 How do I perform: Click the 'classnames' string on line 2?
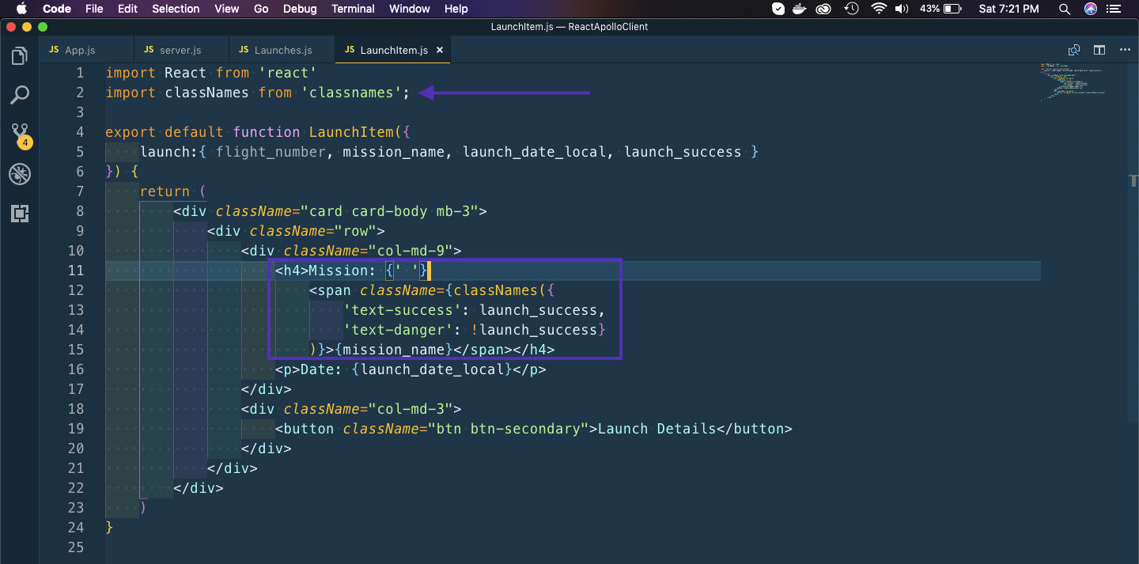pos(352,93)
